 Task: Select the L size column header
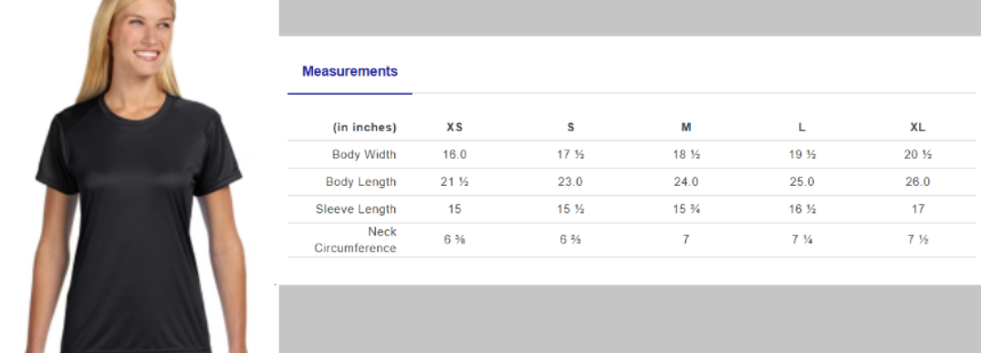pos(802,127)
